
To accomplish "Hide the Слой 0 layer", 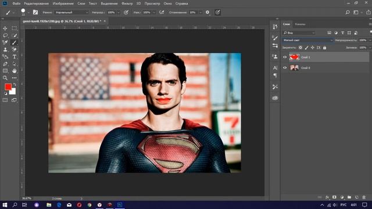I will click(285, 68).
